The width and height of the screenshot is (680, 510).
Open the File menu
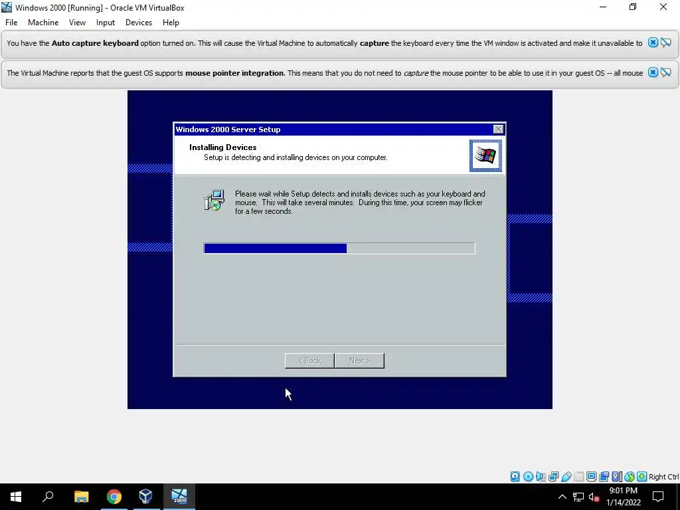point(11,23)
